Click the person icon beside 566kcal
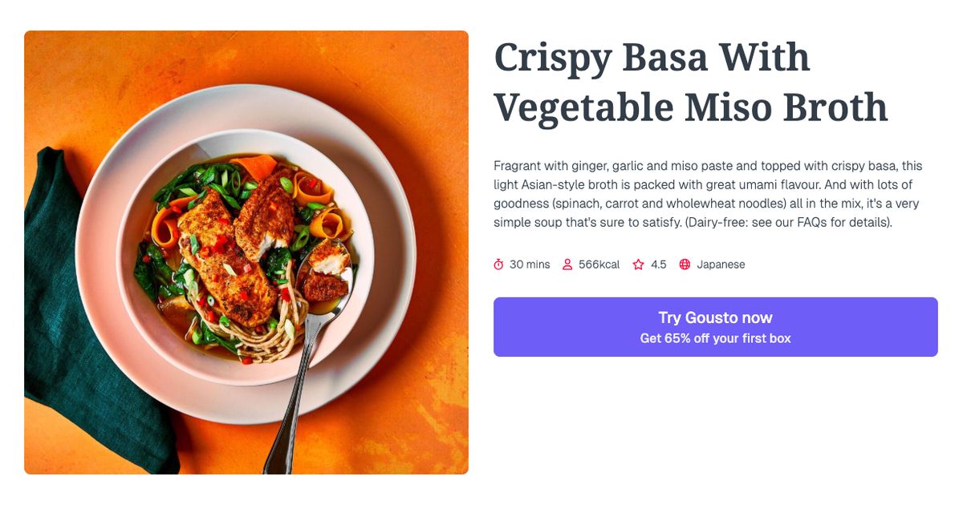This screenshot has width=963, height=505. pos(568,264)
